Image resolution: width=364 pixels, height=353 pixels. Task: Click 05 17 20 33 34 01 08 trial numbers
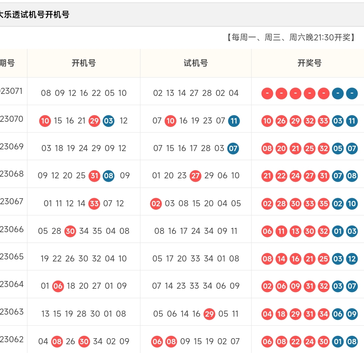point(196,259)
